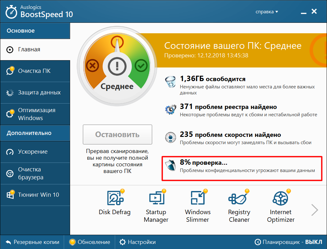
Task: Select the Главная tab in sidebar
Action: [35, 50]
